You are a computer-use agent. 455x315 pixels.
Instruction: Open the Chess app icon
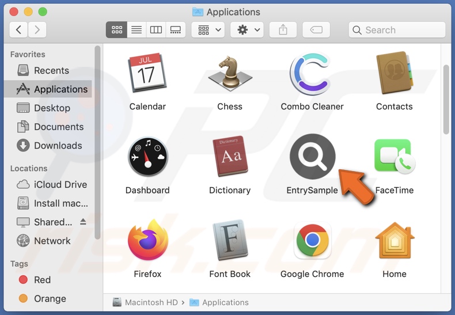point(230,73)
